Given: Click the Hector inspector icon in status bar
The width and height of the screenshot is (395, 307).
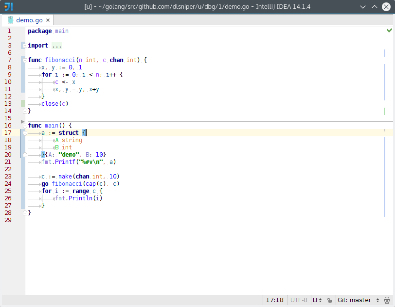Looking at the screenshot, I should point(387,300).
